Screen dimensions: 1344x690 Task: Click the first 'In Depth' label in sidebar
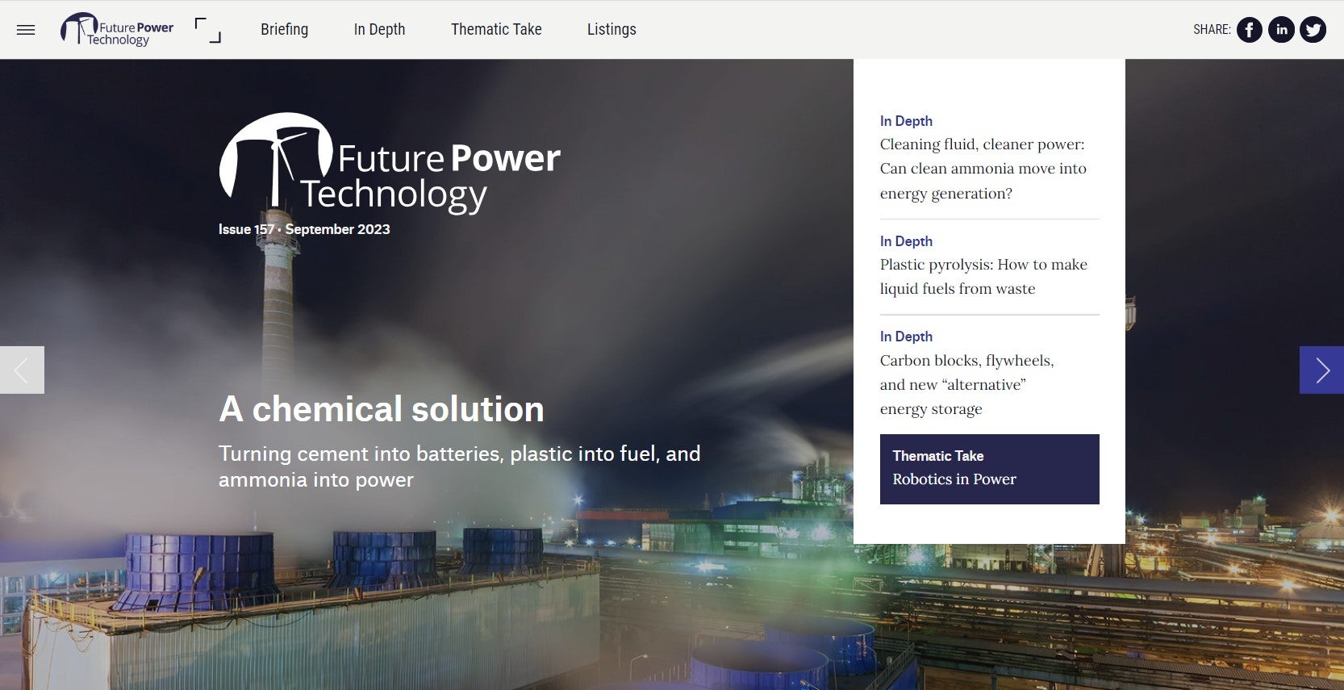(906, 121)
